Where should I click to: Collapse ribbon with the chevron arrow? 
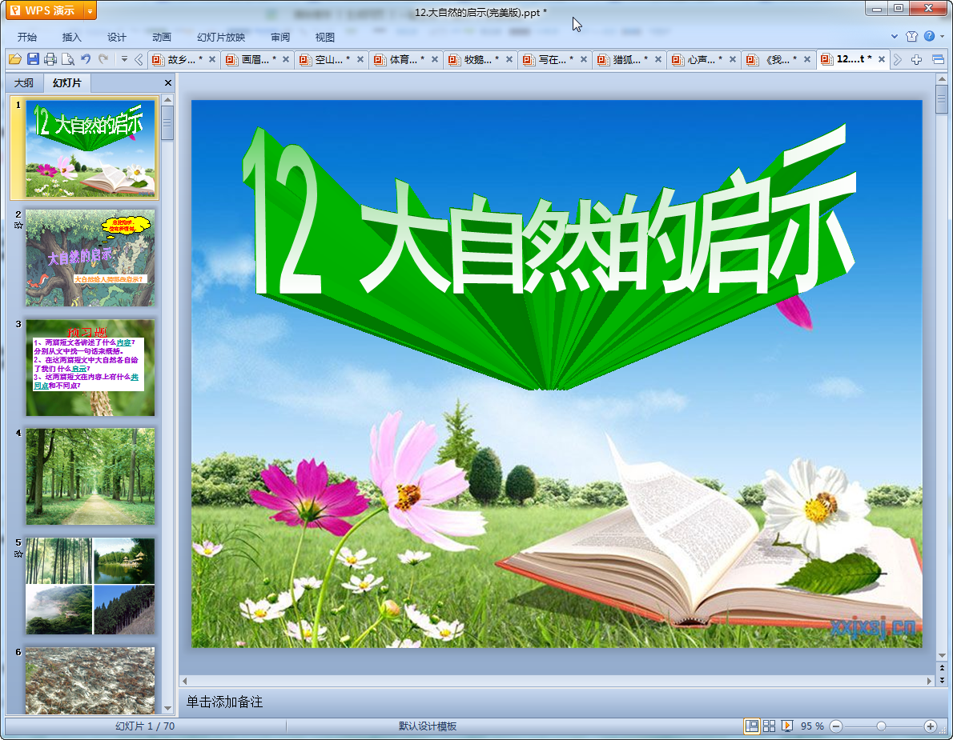coord(894,37)
